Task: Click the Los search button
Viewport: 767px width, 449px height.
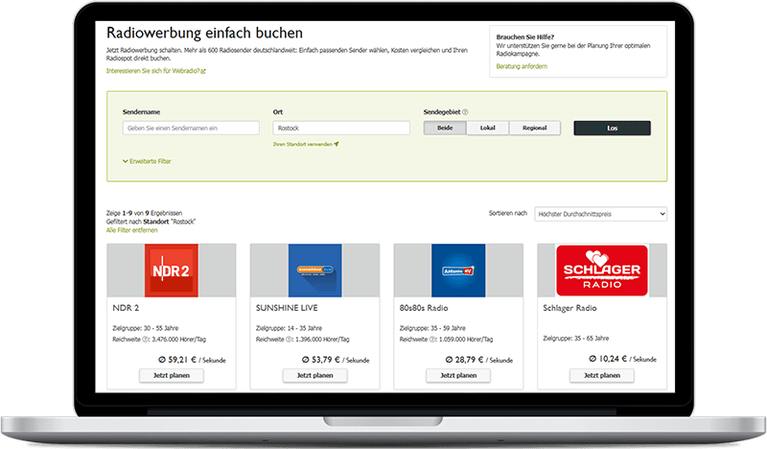Action: [612, 128]
